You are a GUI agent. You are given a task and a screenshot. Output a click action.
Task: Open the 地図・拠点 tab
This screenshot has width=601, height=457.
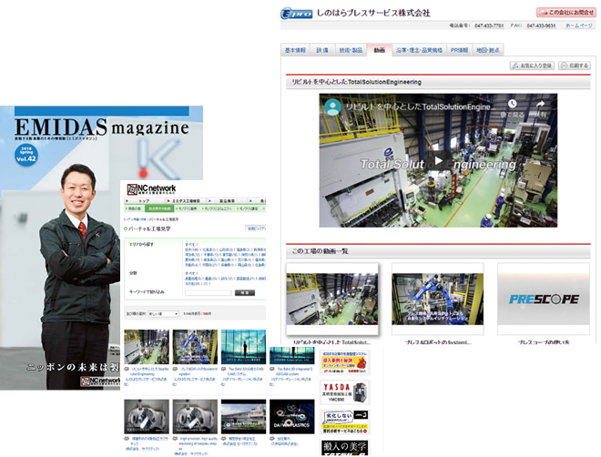488,50
